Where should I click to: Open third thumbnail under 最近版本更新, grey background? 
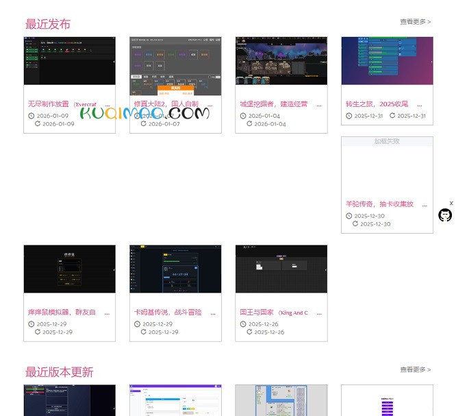coord(281,400)
